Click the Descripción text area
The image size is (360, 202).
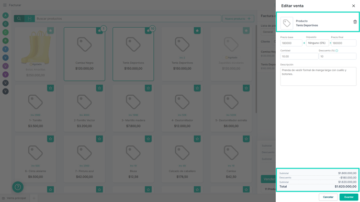pos(318,76)
